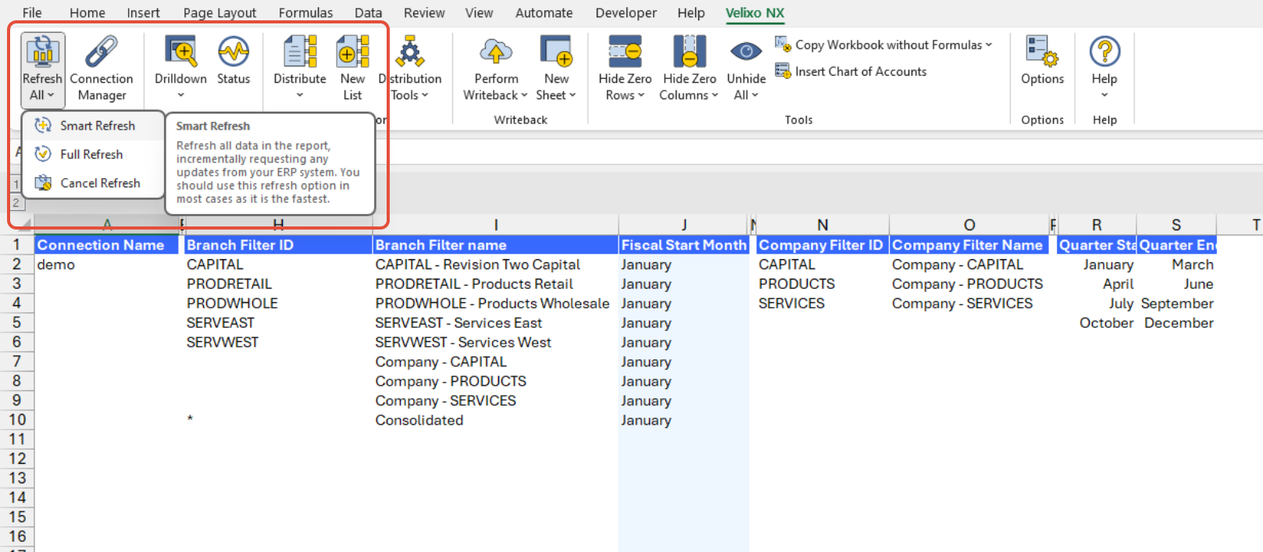Select the Branch Filter ID header cell
Viewport: 1263px width, 552px height.
pos(278,245)
